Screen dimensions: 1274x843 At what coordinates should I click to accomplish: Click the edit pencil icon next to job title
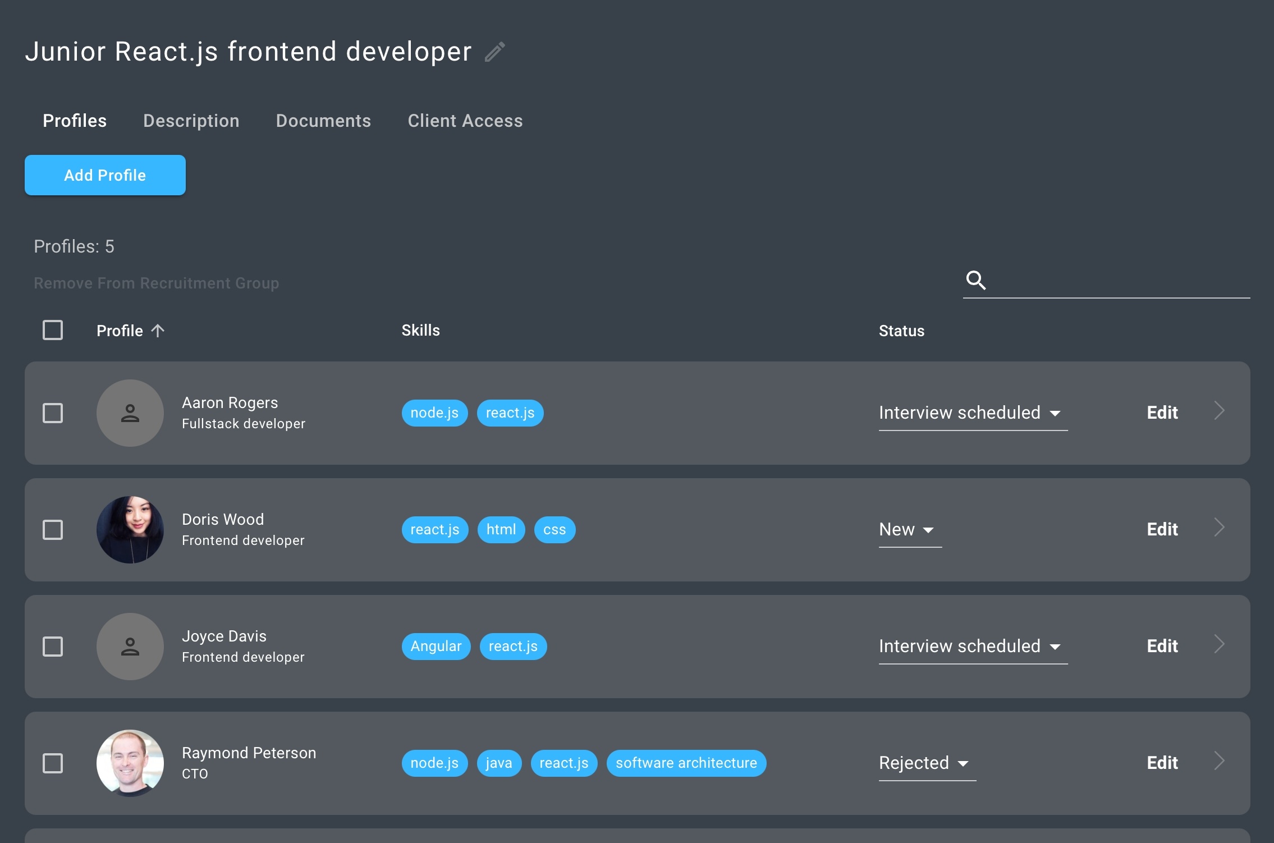[496, 52]
